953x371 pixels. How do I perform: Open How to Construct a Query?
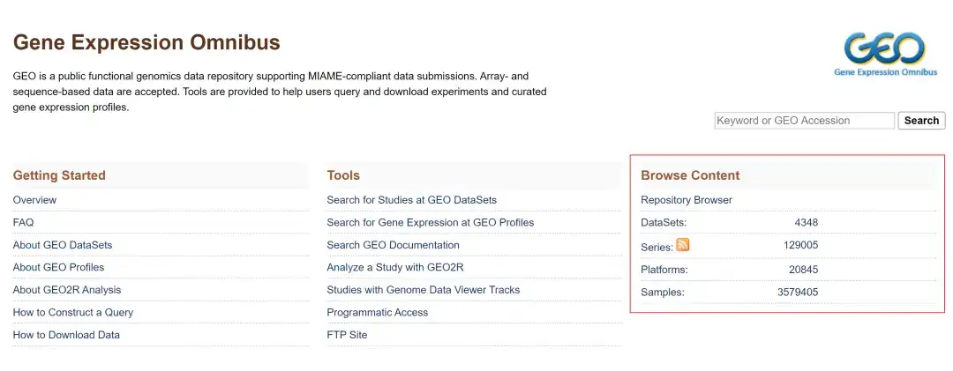click(x=73, y=313)
